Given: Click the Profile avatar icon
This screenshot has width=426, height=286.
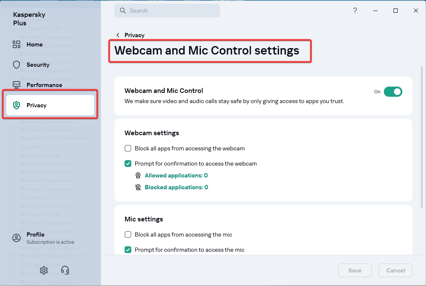Looking at the screenshot, I should tap(16, 238).
